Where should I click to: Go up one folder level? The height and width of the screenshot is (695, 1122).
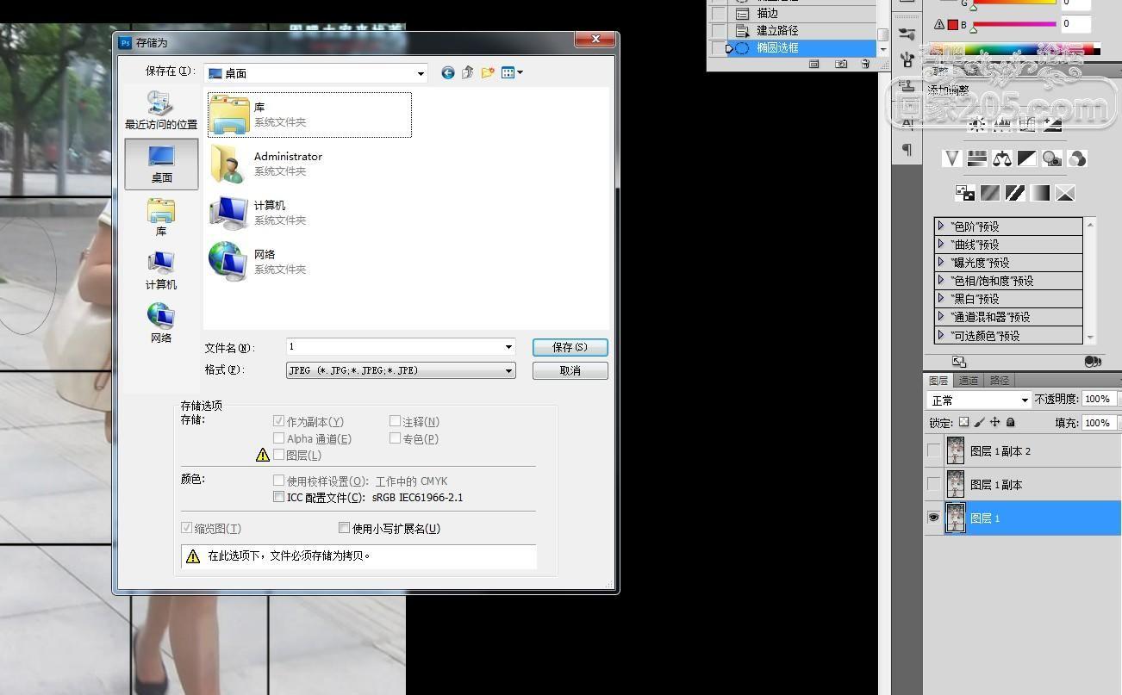(468, 73)
